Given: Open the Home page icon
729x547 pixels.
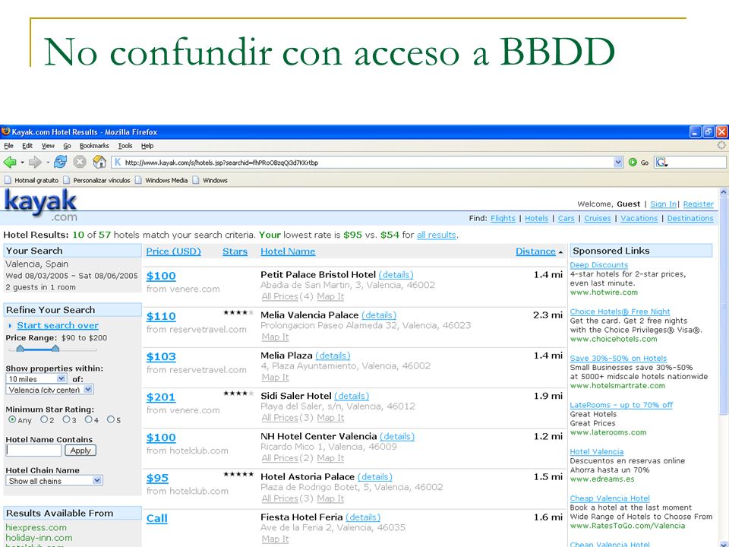Looking at the screenshot, I should 99,162.
